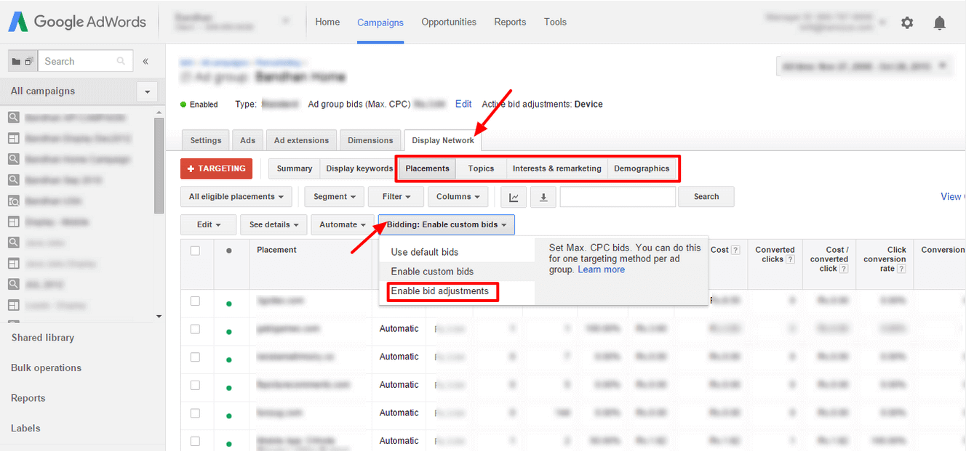
Task: Choose Enable bid adjustments menu option
Action: pos(440,291)
